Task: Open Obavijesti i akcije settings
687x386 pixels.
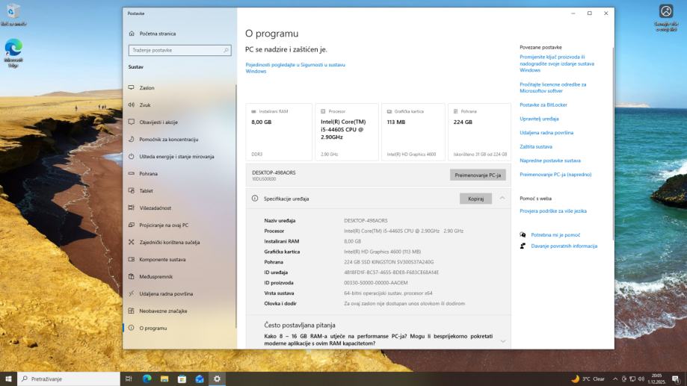Action: point(158,122)
